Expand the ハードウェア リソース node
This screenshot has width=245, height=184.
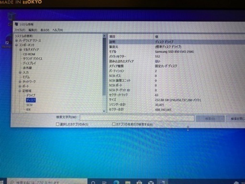17,41
